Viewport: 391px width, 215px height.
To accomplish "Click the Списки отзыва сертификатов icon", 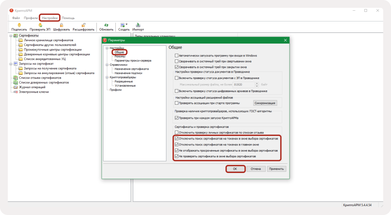I will (x=15, y=78).
